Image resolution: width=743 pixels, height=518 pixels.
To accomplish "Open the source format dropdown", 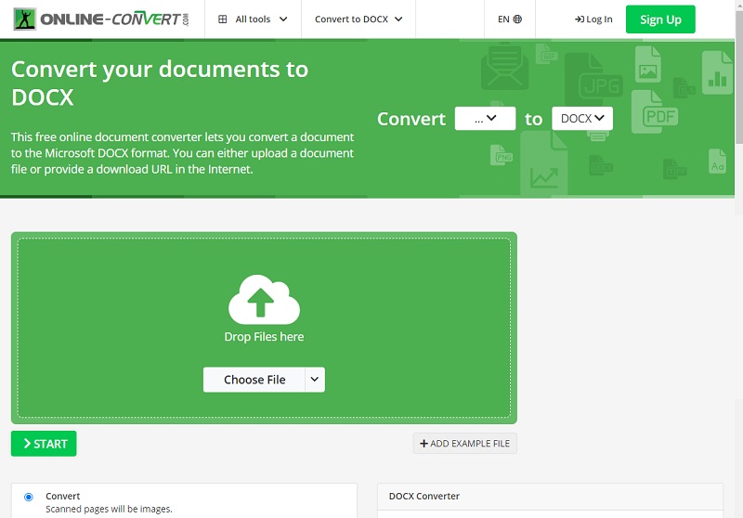I will tap(485, 119).
